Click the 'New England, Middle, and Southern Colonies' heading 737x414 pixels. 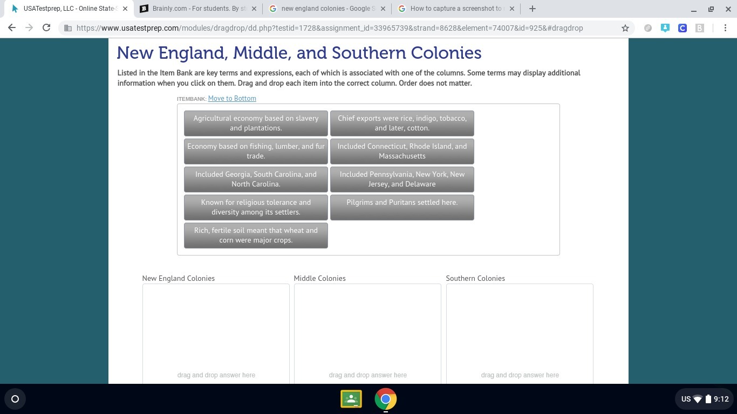(x=299, y=53)
